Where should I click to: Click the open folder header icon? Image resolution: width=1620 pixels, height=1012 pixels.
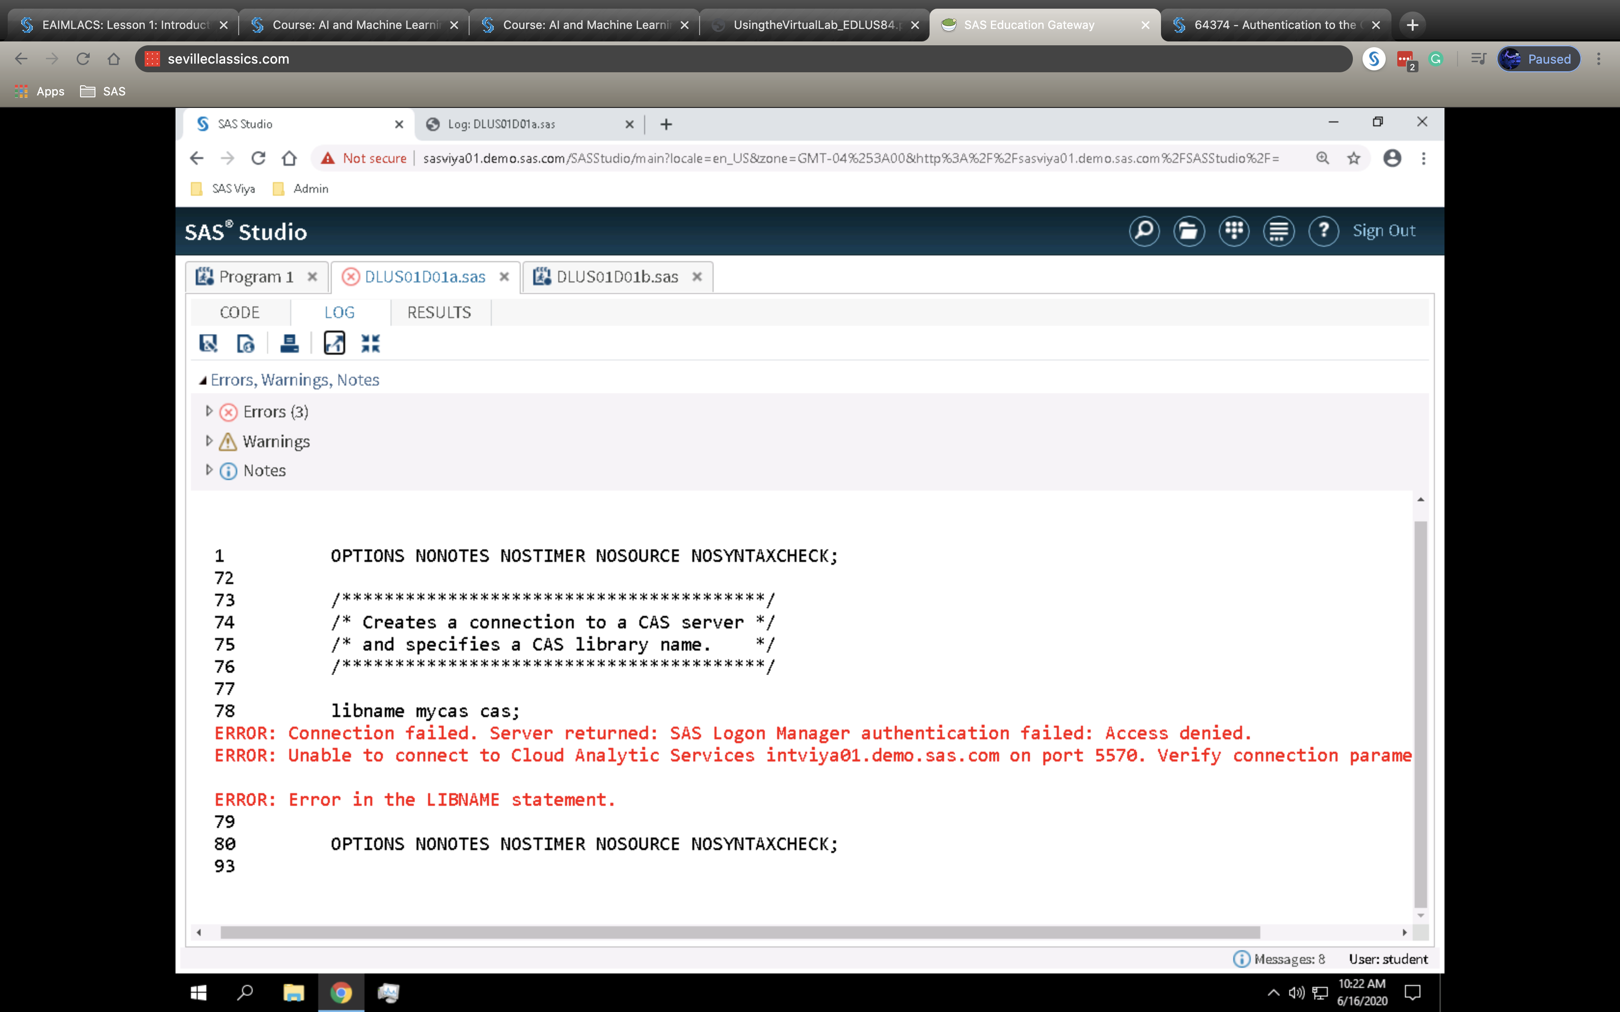click(1189, 232)
